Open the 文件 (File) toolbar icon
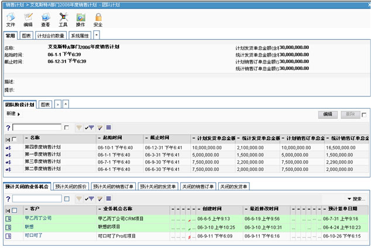The image size is (371, 248). [x=11, y=17]
